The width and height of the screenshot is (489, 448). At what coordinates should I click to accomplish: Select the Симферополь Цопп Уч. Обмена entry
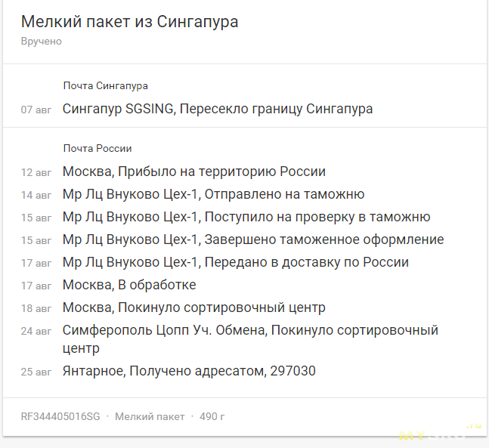[x=250, y=339]
